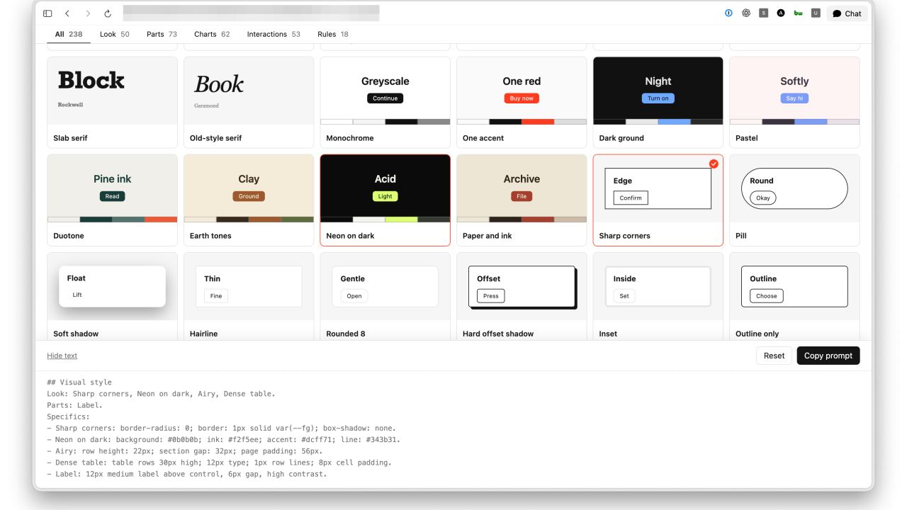Viewport: 907px width, 510px height.
Task: Switch to the All tab
Action: tap(69, 34)
